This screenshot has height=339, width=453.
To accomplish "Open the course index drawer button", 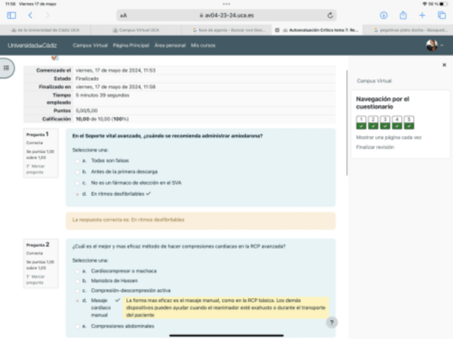I will [x=6, y=68].
